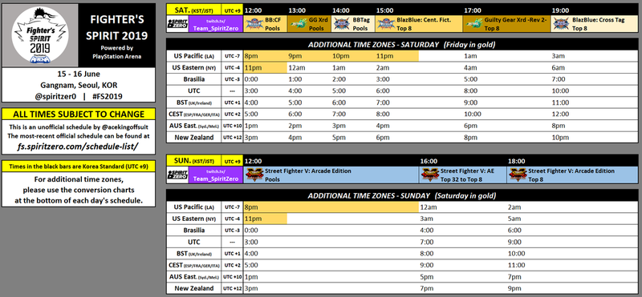This screenshot has height=297, width=642.
Task: Click the ALL TIMES SUBJECT TO CHANGE banner
Action: pyautogui.click(x=79, y=114)
